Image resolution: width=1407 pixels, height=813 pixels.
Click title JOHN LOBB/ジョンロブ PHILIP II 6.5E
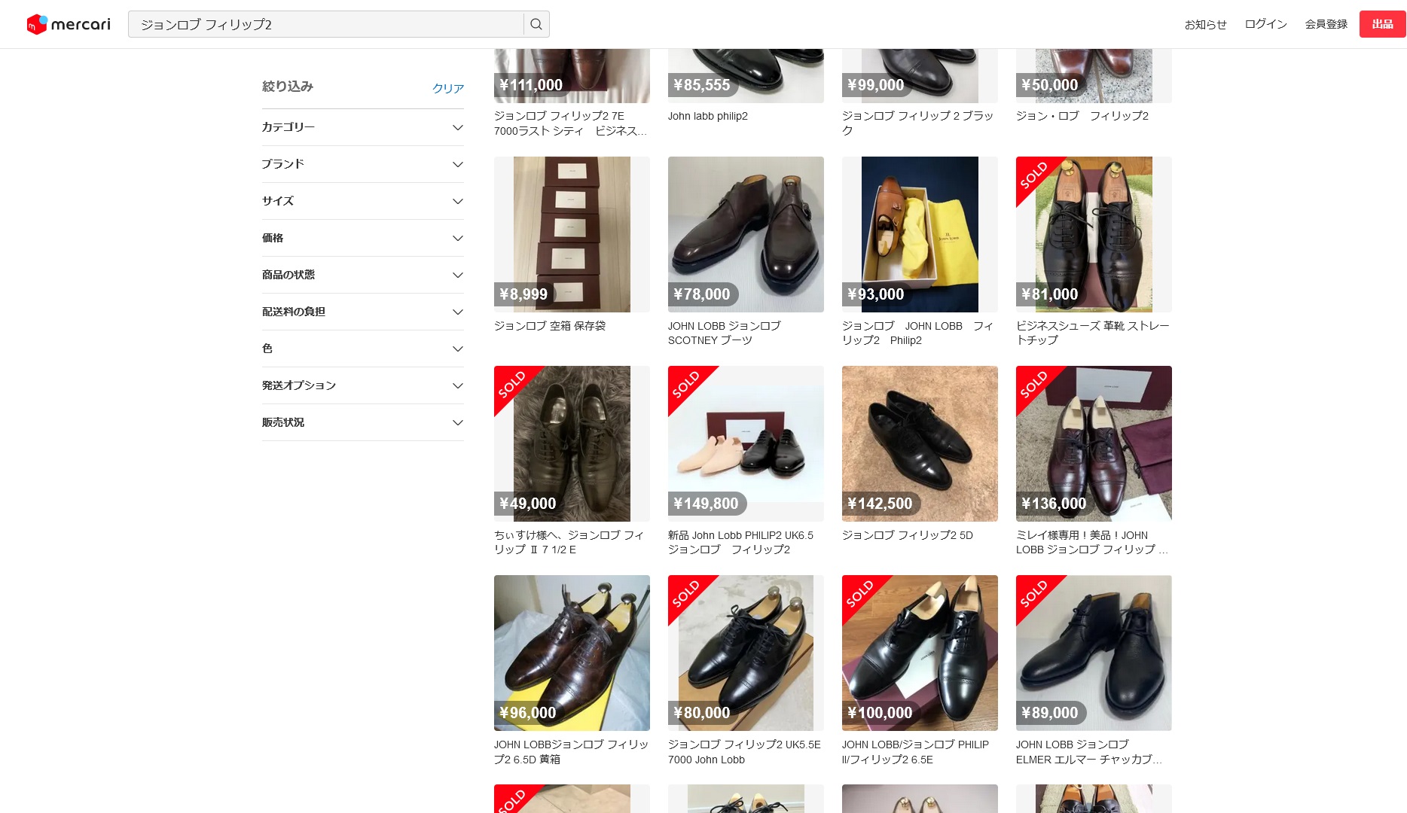click(x=916, y=751)
